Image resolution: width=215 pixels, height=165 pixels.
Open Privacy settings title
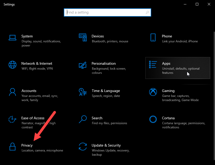[x=27, y=145]
